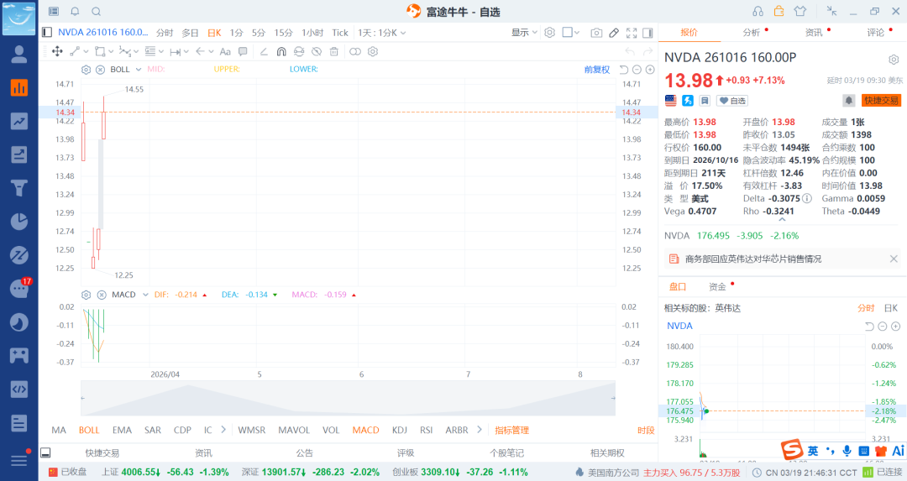
Task: Select the 分时 chart period tab
Action: 165,33
